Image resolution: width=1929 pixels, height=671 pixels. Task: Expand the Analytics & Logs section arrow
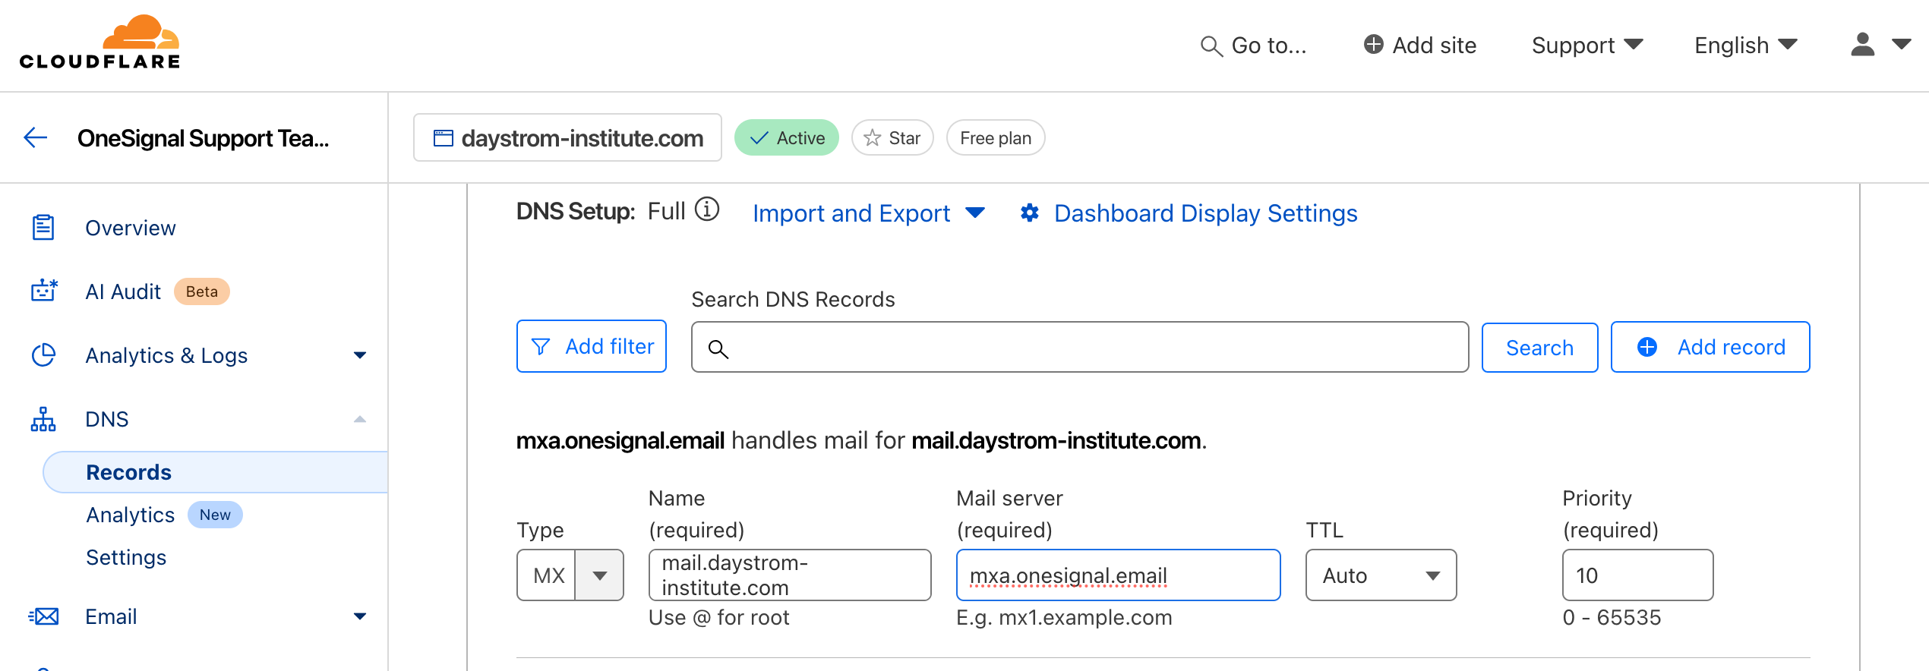(x=360, y=355)
